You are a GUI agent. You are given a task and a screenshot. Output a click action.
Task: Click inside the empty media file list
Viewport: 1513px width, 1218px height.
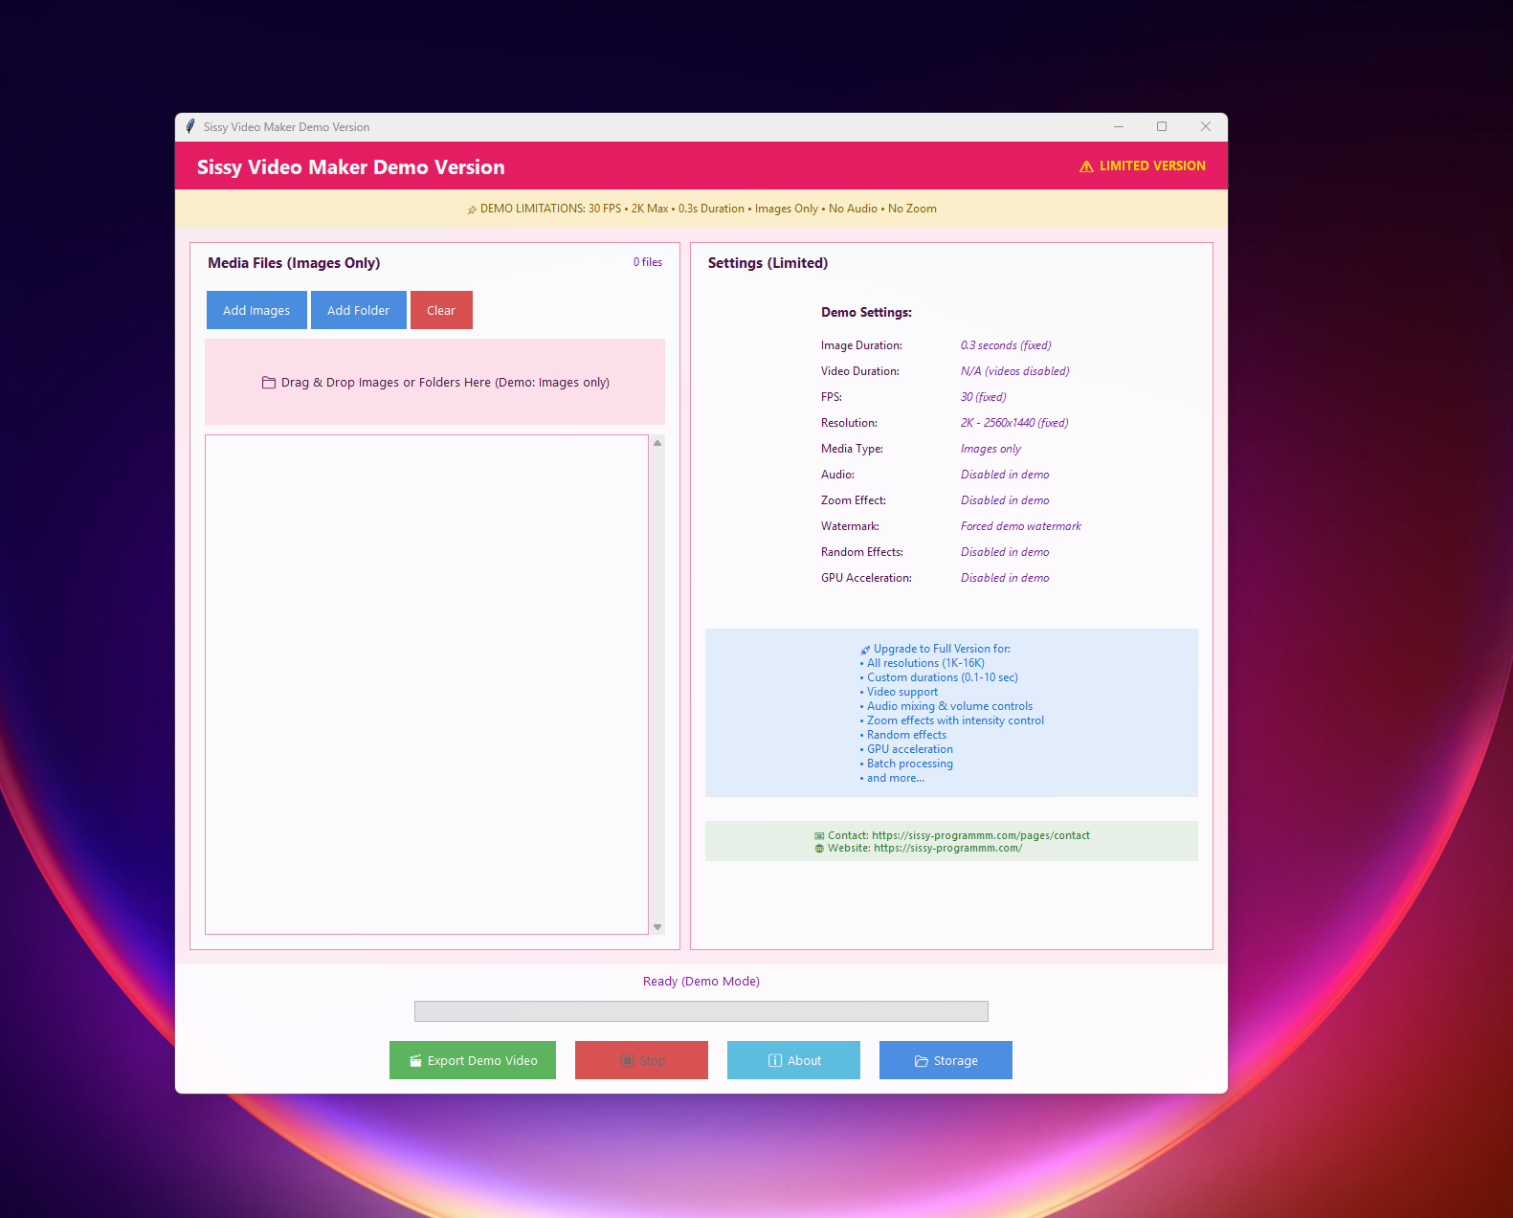427,684
